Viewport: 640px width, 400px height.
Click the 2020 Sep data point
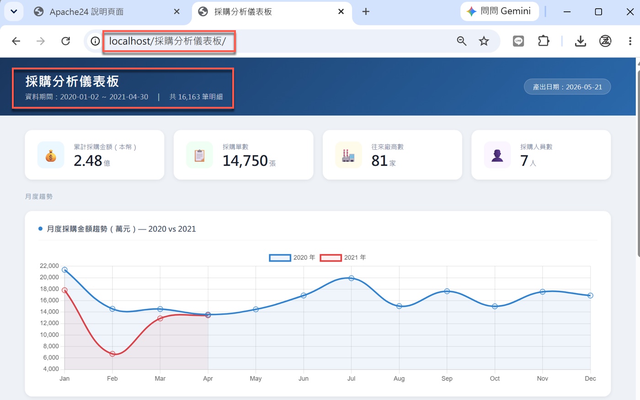click(447, 291)
